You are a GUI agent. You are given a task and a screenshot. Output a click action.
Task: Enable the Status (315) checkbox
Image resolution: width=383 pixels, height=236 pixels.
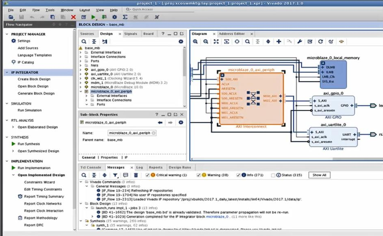point(273,175)
